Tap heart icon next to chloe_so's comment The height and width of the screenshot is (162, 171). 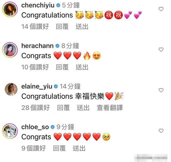(x=161, y=131)
